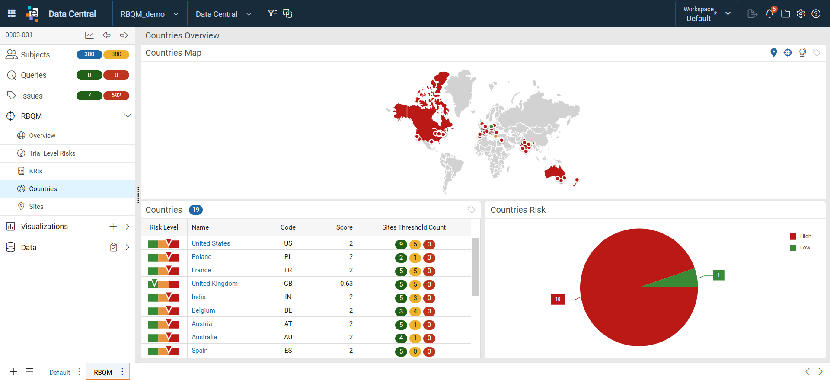The image size is (830, 380).
Task: Open the bottom tab list hamburger icon
Action: tap(29, 372)
